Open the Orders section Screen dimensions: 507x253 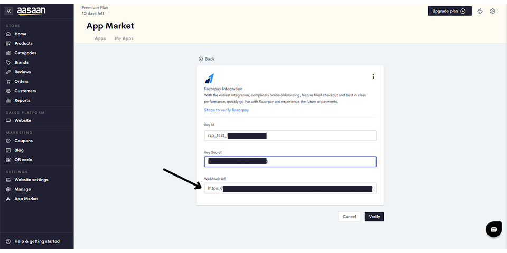(21, 81)
